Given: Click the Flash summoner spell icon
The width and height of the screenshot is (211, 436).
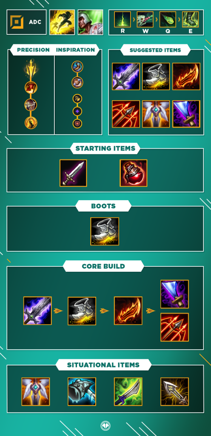Looking at the screenshot, I should tap(62, 22).
